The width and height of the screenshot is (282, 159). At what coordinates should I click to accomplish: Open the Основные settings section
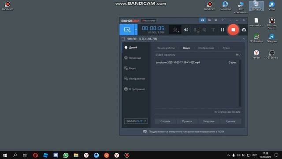136,58
